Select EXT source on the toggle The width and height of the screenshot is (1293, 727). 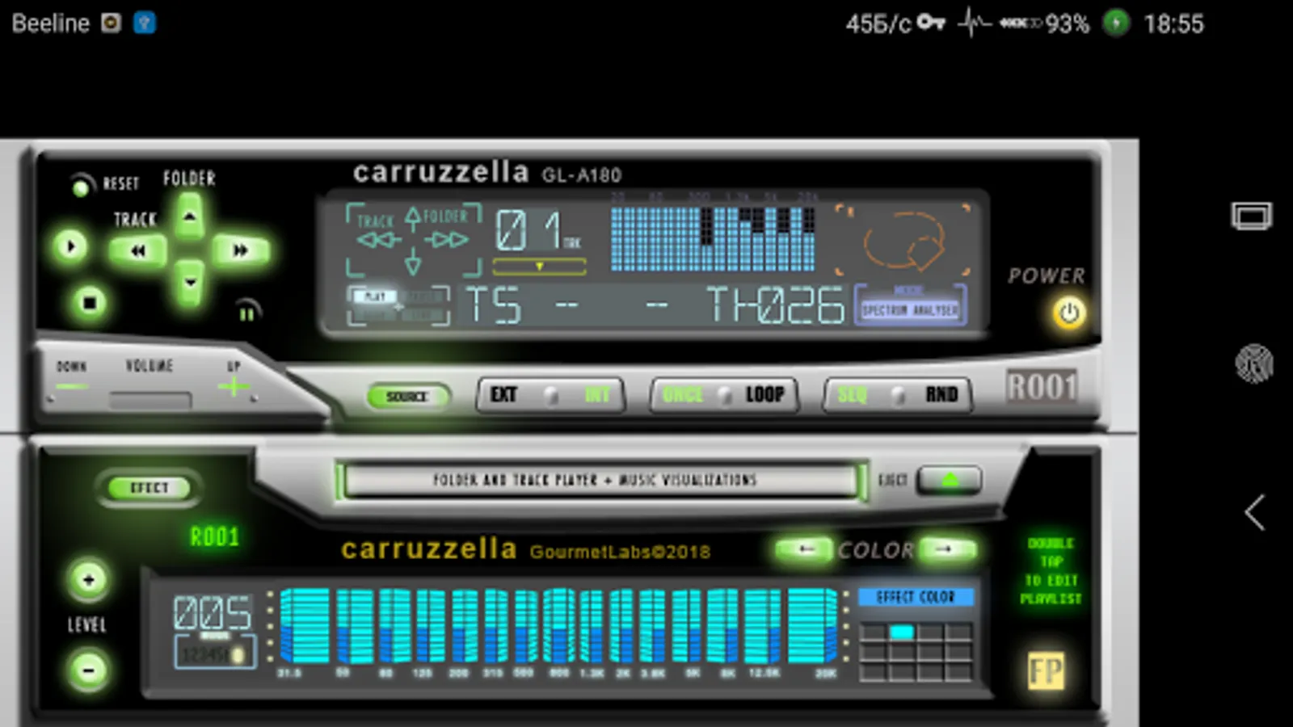click(503, 394)
